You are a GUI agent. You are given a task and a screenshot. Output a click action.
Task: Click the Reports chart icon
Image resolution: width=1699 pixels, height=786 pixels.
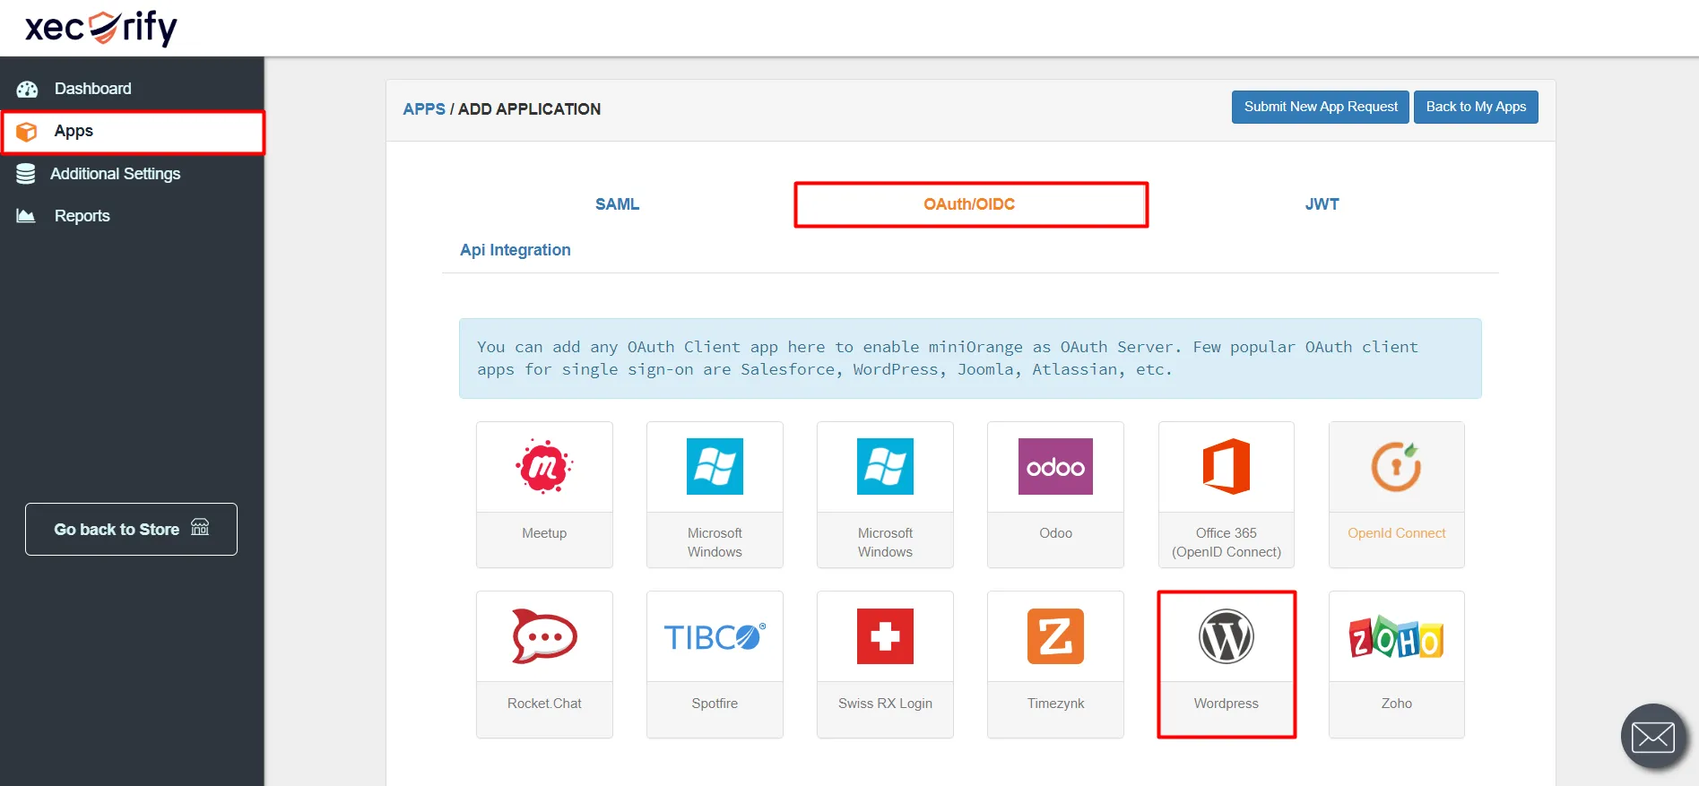coord(26,216)
